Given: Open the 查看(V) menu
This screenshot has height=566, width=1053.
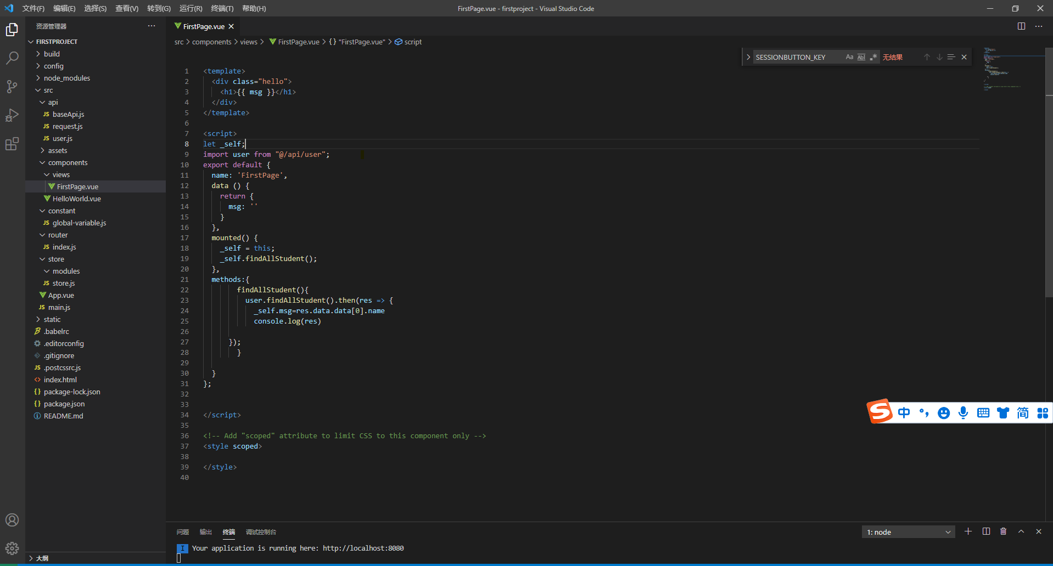Looking at the screenshot, I should pos(127,8).
